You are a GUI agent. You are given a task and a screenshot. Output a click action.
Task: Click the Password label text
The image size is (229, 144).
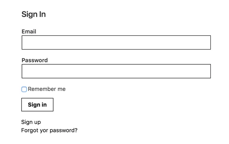tap(35, 60)
